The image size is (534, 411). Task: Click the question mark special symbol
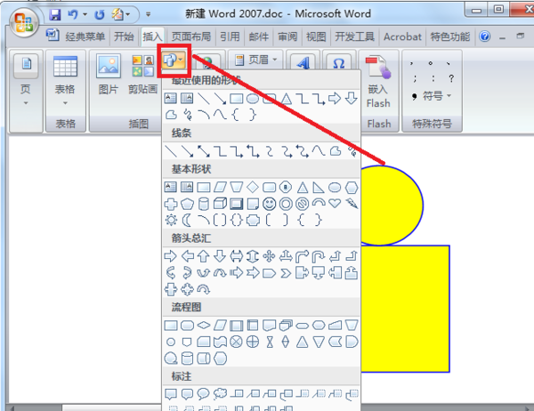point(451,78)
